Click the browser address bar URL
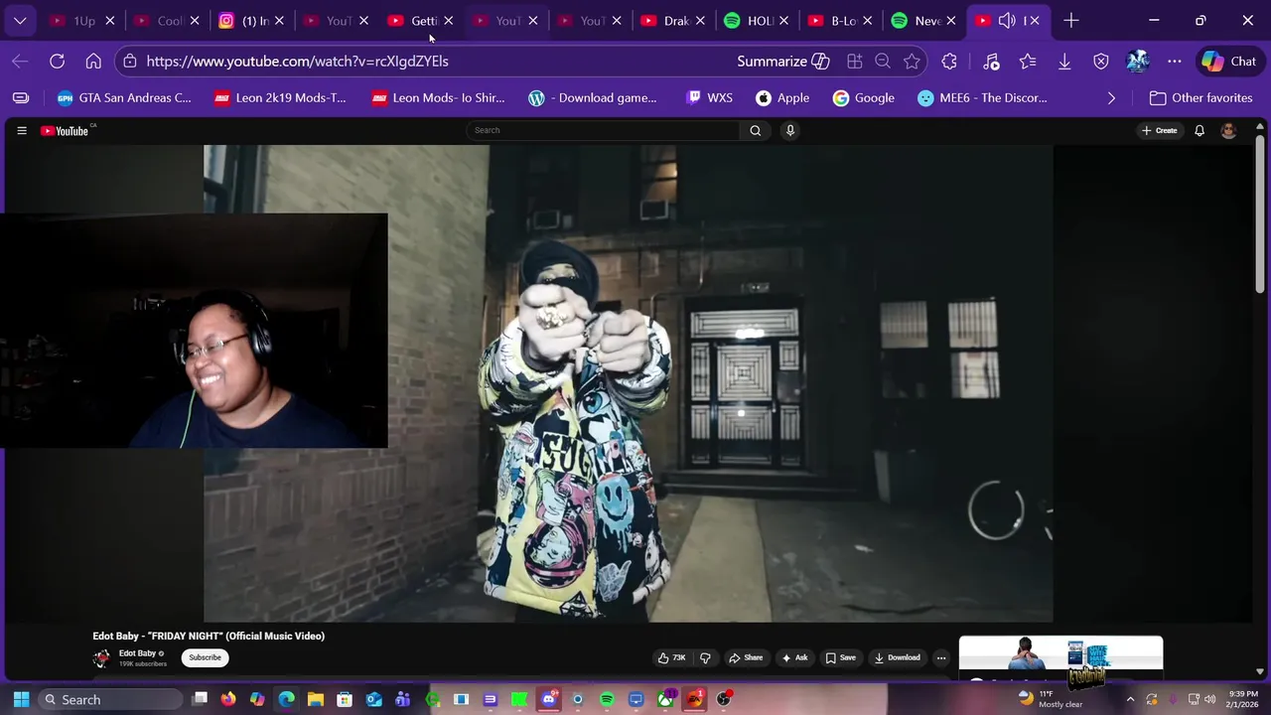 (x=297, y=62)
